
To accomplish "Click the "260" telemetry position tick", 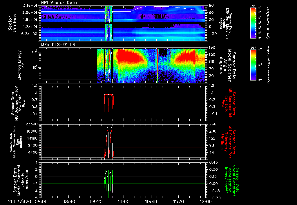I will [x=213, y=124].
